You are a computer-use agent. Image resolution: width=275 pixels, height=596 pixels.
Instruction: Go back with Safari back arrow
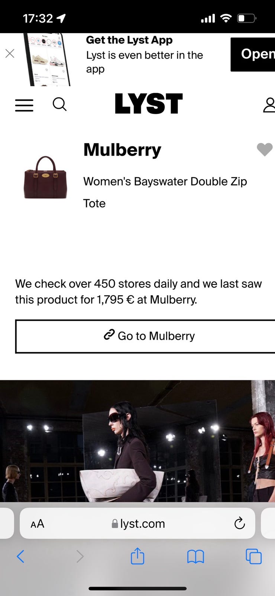(20, 557)
